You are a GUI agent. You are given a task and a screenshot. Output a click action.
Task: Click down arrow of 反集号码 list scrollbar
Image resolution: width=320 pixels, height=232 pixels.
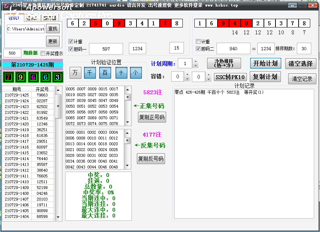tap(127, 166)
